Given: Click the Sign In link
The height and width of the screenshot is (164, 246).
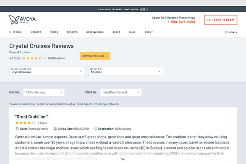Looking at the screenshot, I should (232, 32).
